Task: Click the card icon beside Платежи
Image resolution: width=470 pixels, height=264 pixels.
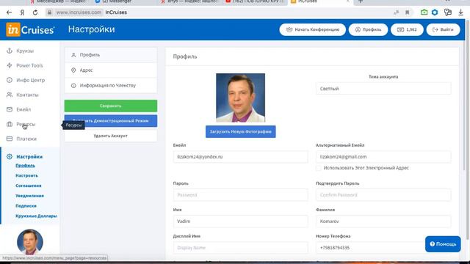Action: [x=10, y=139]
